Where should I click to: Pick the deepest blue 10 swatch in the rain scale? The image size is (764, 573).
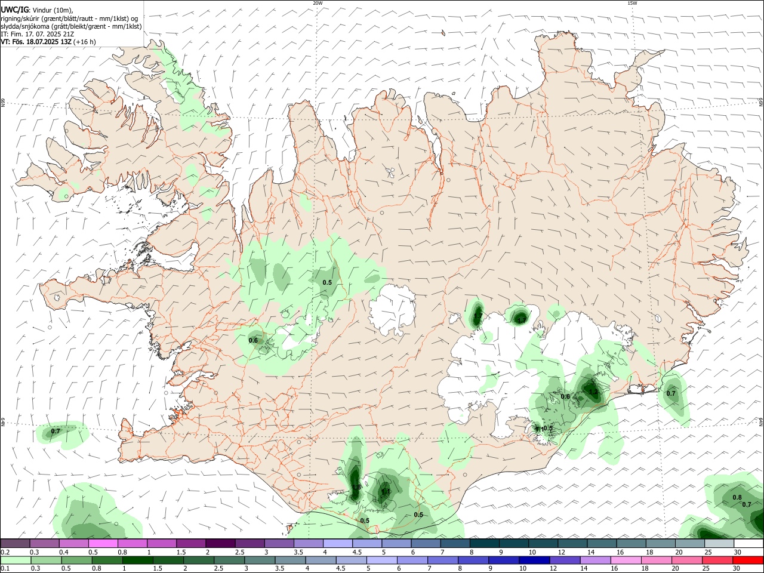click(534, 560)
